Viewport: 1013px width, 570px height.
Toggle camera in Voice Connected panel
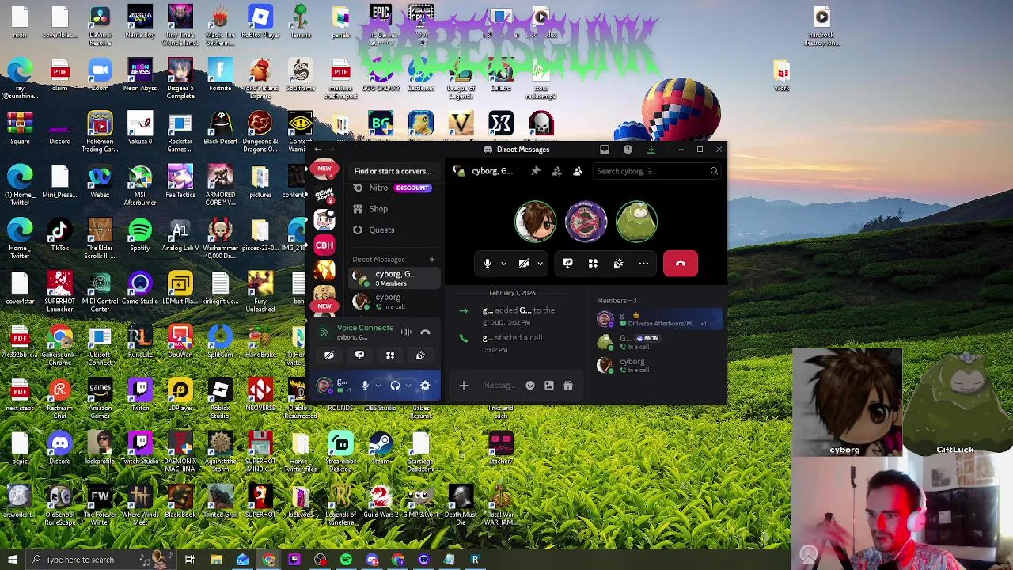[329, 355]
